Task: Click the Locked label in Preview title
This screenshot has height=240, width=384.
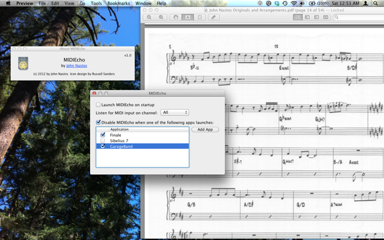Action: 337,10
